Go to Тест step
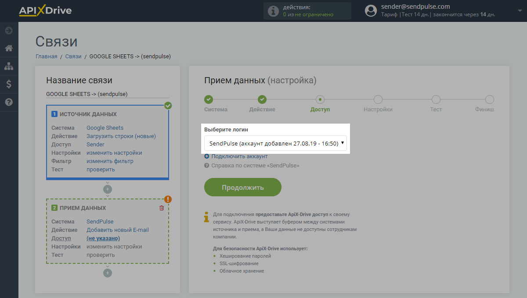The height and width of the screenshot is (298, 527). [436, 104]
